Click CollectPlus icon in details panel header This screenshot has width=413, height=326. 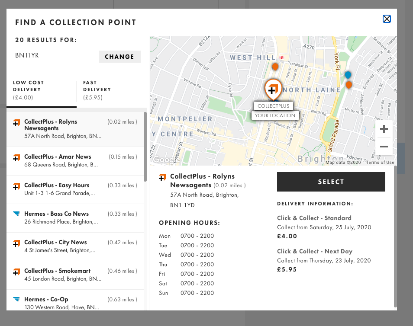(x=162, y=177)
